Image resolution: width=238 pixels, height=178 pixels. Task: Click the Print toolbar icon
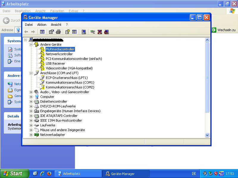[58, 32]
